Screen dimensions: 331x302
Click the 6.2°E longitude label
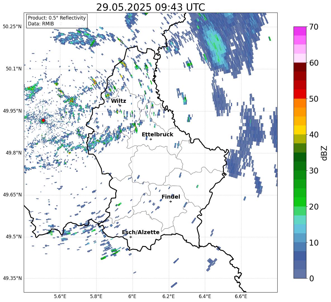point(169,296)
